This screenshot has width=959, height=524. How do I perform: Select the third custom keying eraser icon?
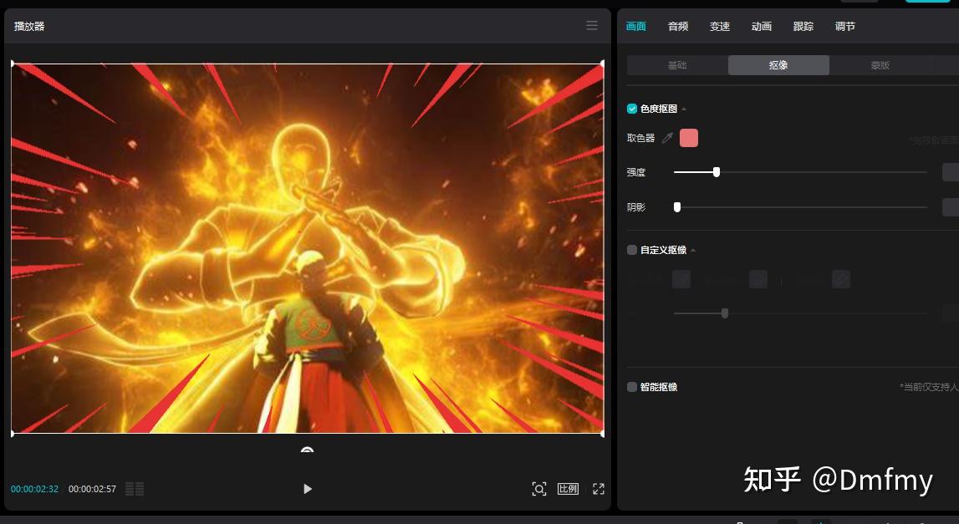[x=841, y=279]
